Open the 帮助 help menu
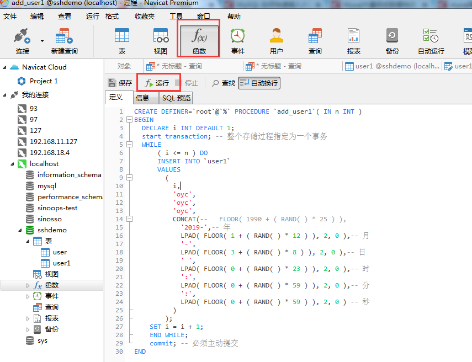Screen dimensions: 472x362 [x=234, y=16]
